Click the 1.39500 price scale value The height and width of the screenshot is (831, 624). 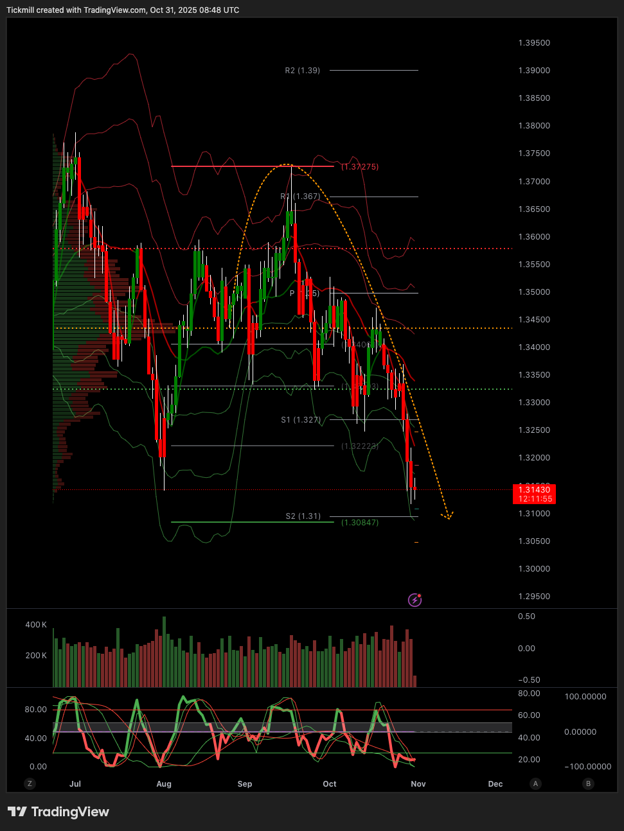534,43
